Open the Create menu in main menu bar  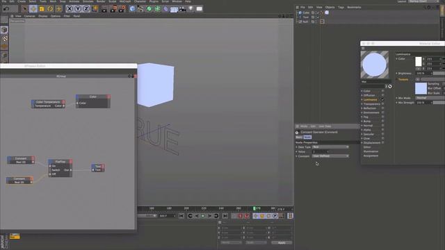tap(22, 1)
